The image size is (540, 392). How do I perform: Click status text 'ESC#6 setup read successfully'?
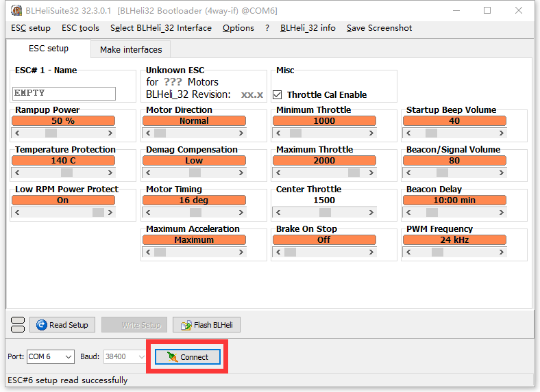coord(67,380)
